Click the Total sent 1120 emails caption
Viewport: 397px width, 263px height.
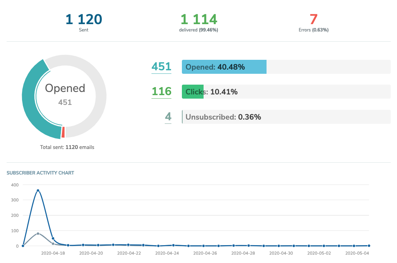pos(67,147)
